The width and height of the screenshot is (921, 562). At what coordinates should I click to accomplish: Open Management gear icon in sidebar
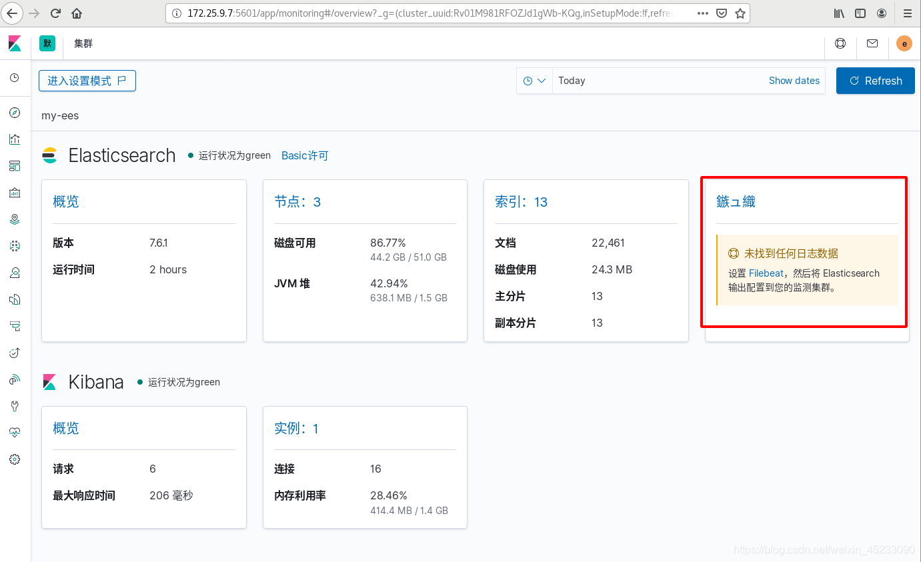point(15,459)
